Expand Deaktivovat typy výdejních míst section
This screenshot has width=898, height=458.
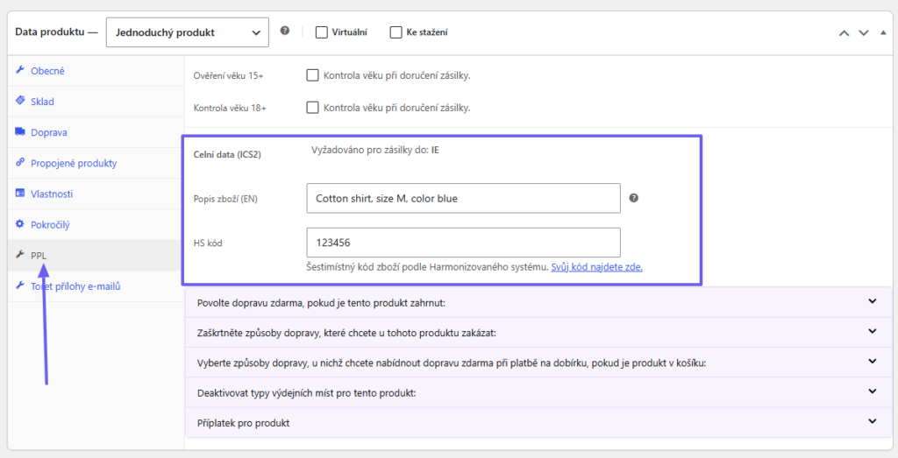coord(538,393)
